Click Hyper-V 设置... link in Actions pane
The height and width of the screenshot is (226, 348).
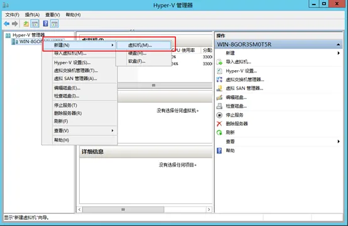(x=241, y=71)
